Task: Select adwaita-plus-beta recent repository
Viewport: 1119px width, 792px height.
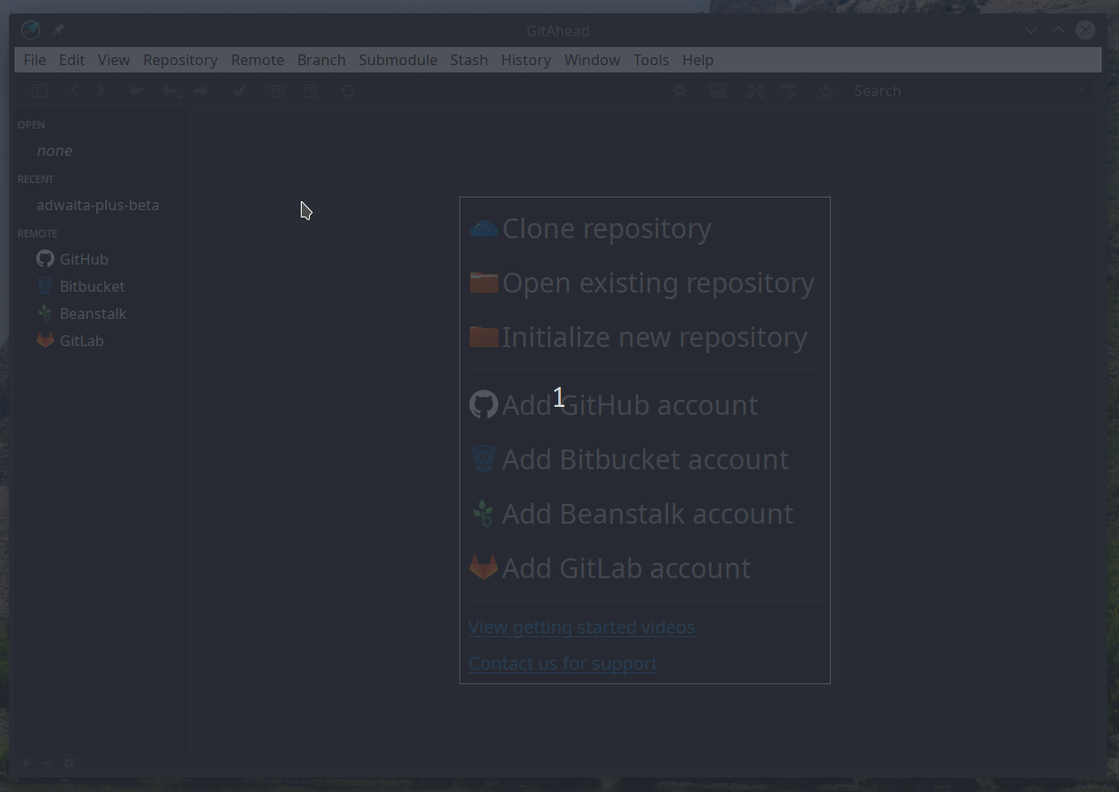Action: [x=98, y=205]
